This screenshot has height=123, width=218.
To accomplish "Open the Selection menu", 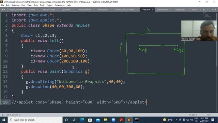I will point(15,5).
